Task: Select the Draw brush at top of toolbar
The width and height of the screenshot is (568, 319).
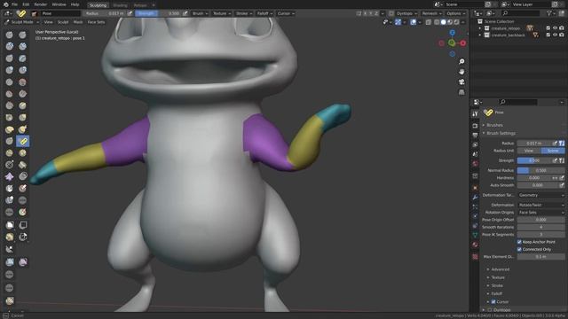Action: pos(10,35)
